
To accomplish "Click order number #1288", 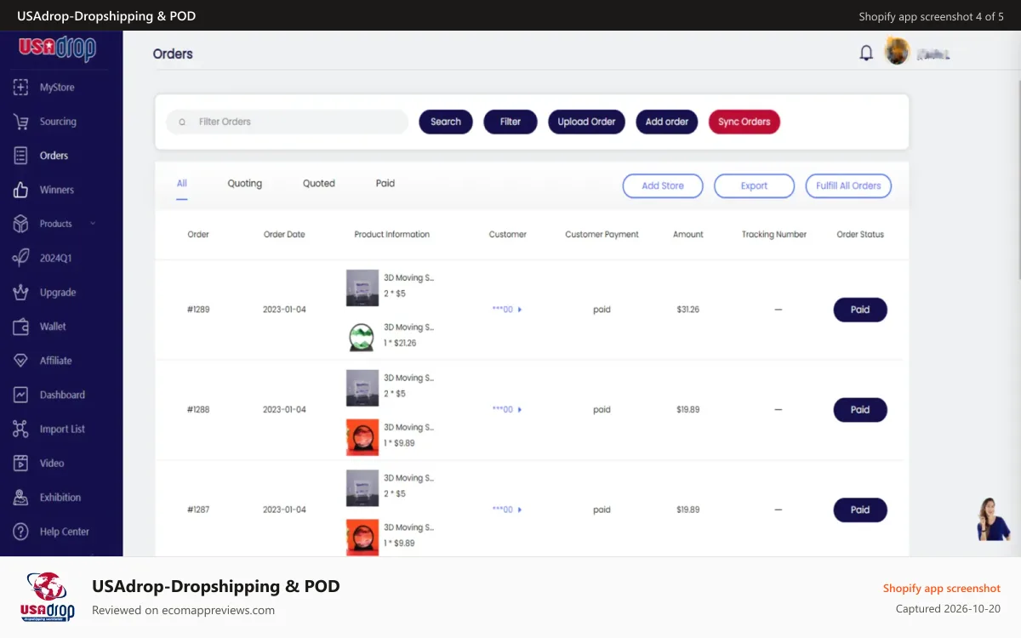I will 198,410.
